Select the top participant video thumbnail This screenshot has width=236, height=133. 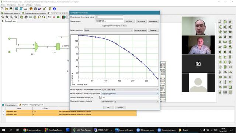[198, 26]
